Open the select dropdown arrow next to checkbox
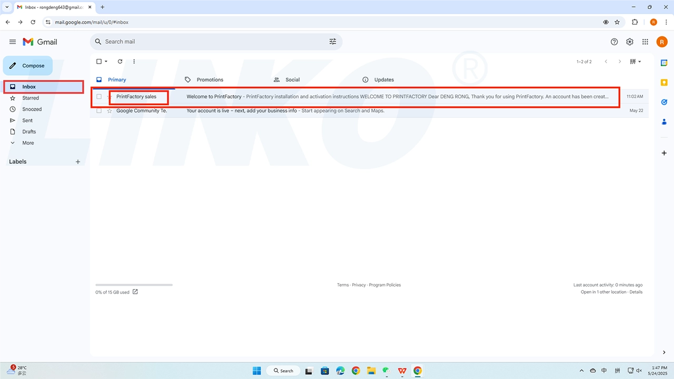The height and width of the screenshot is (379, 674). [x=106, y=62]
